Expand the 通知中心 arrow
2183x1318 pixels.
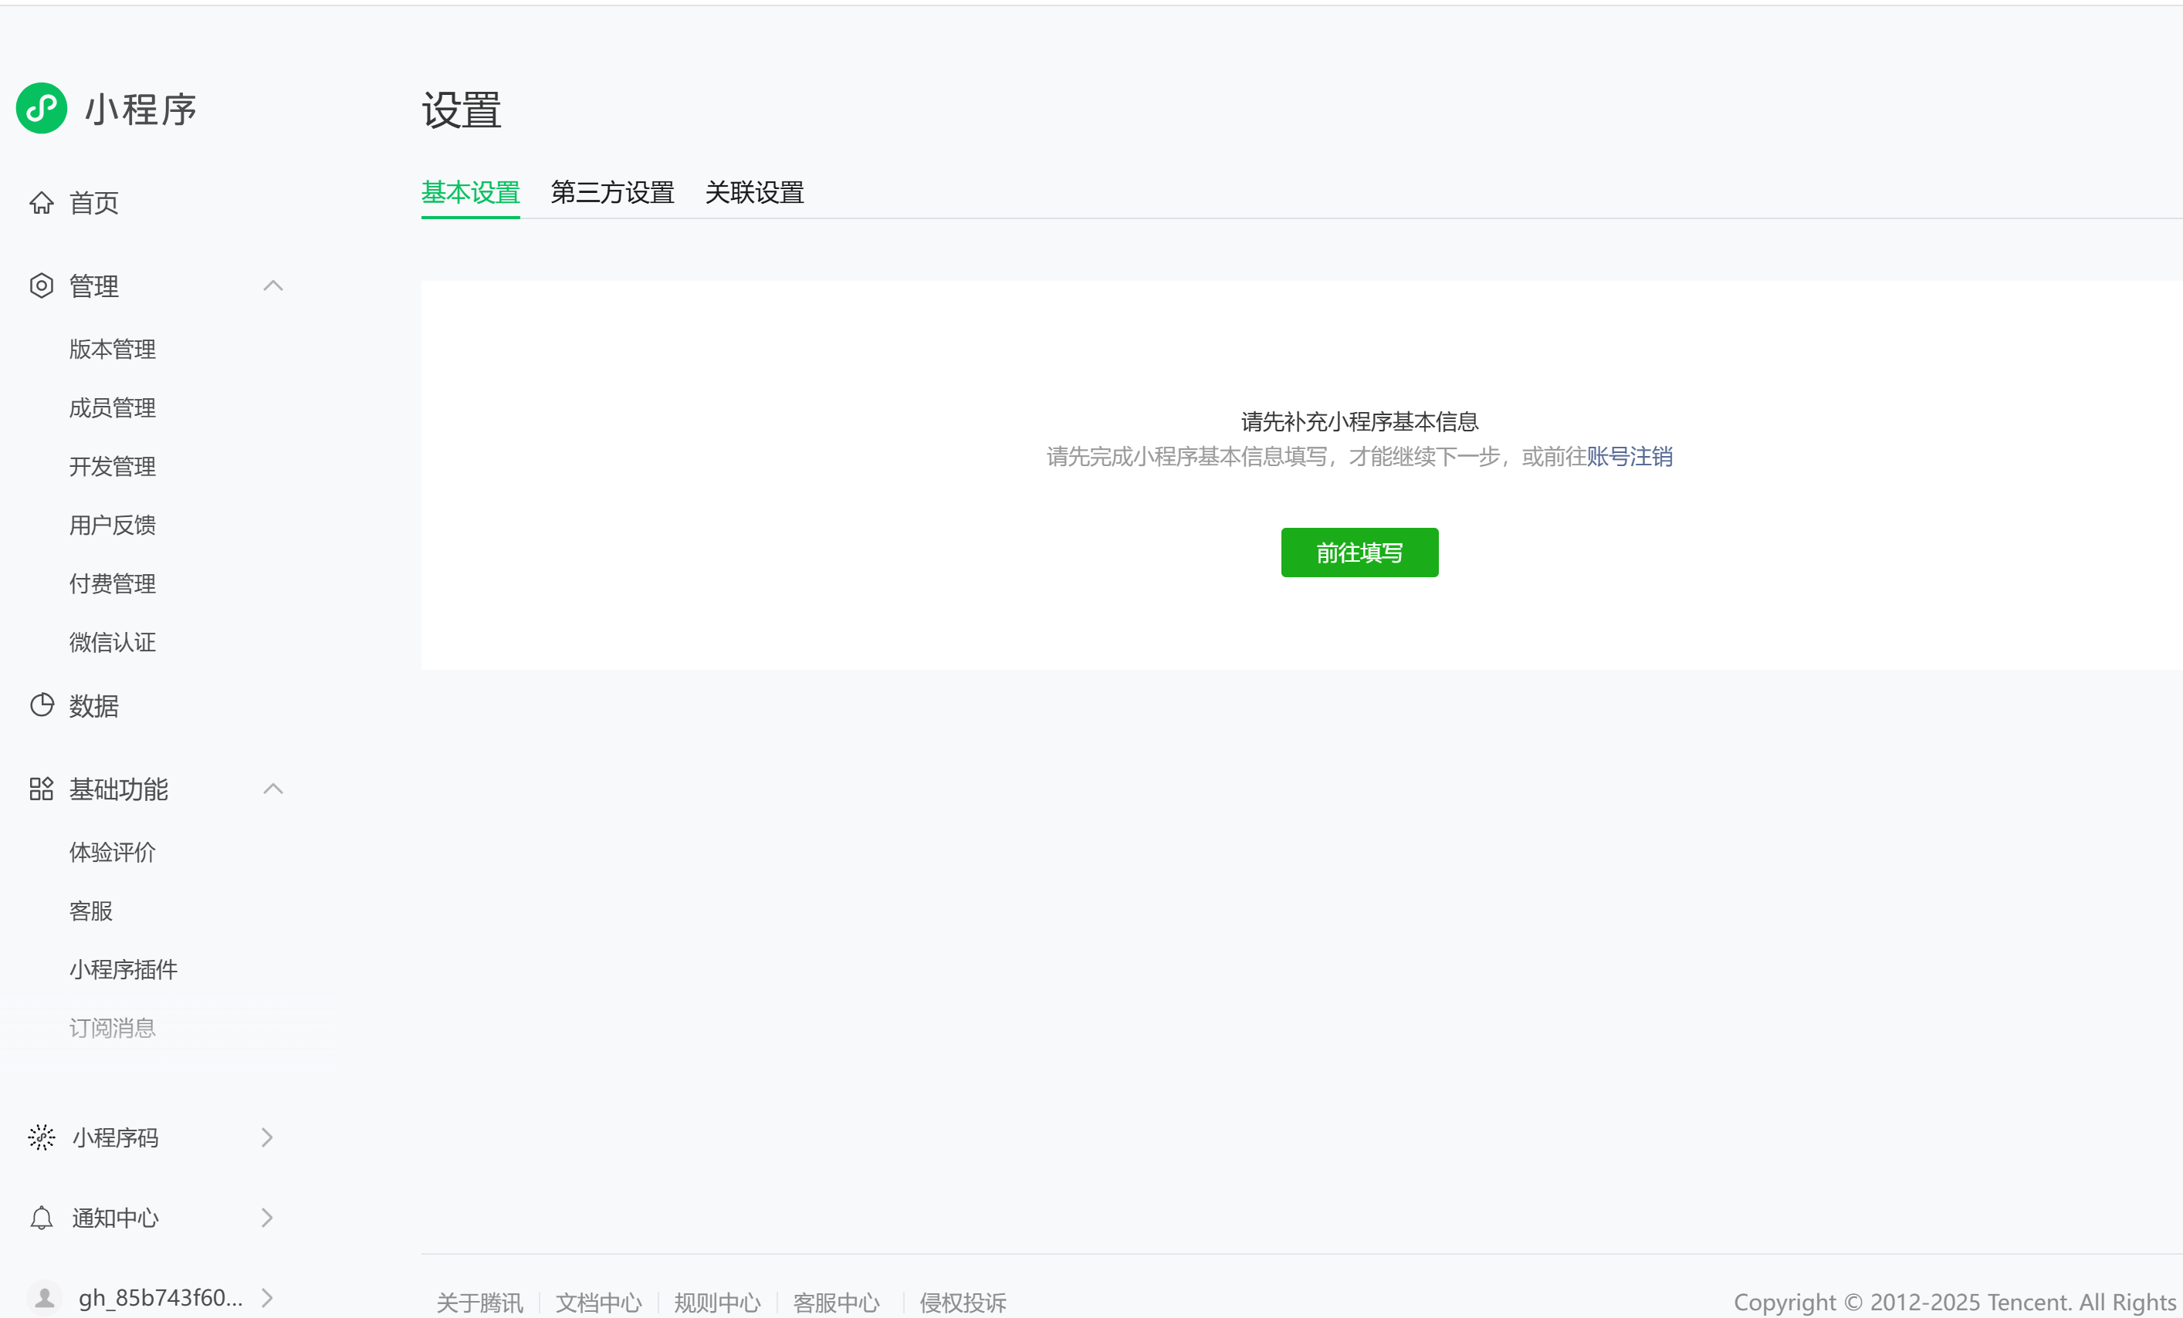266,1218
